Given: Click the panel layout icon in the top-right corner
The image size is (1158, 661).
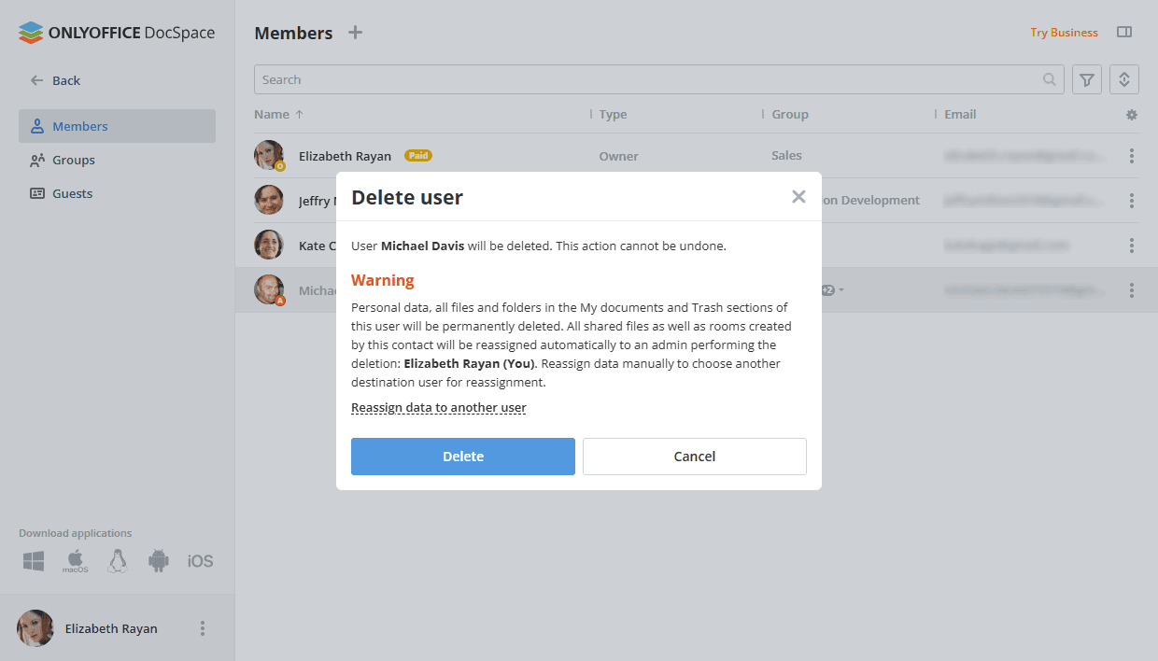Looking at the screenshot, I should pos(1124,31).
